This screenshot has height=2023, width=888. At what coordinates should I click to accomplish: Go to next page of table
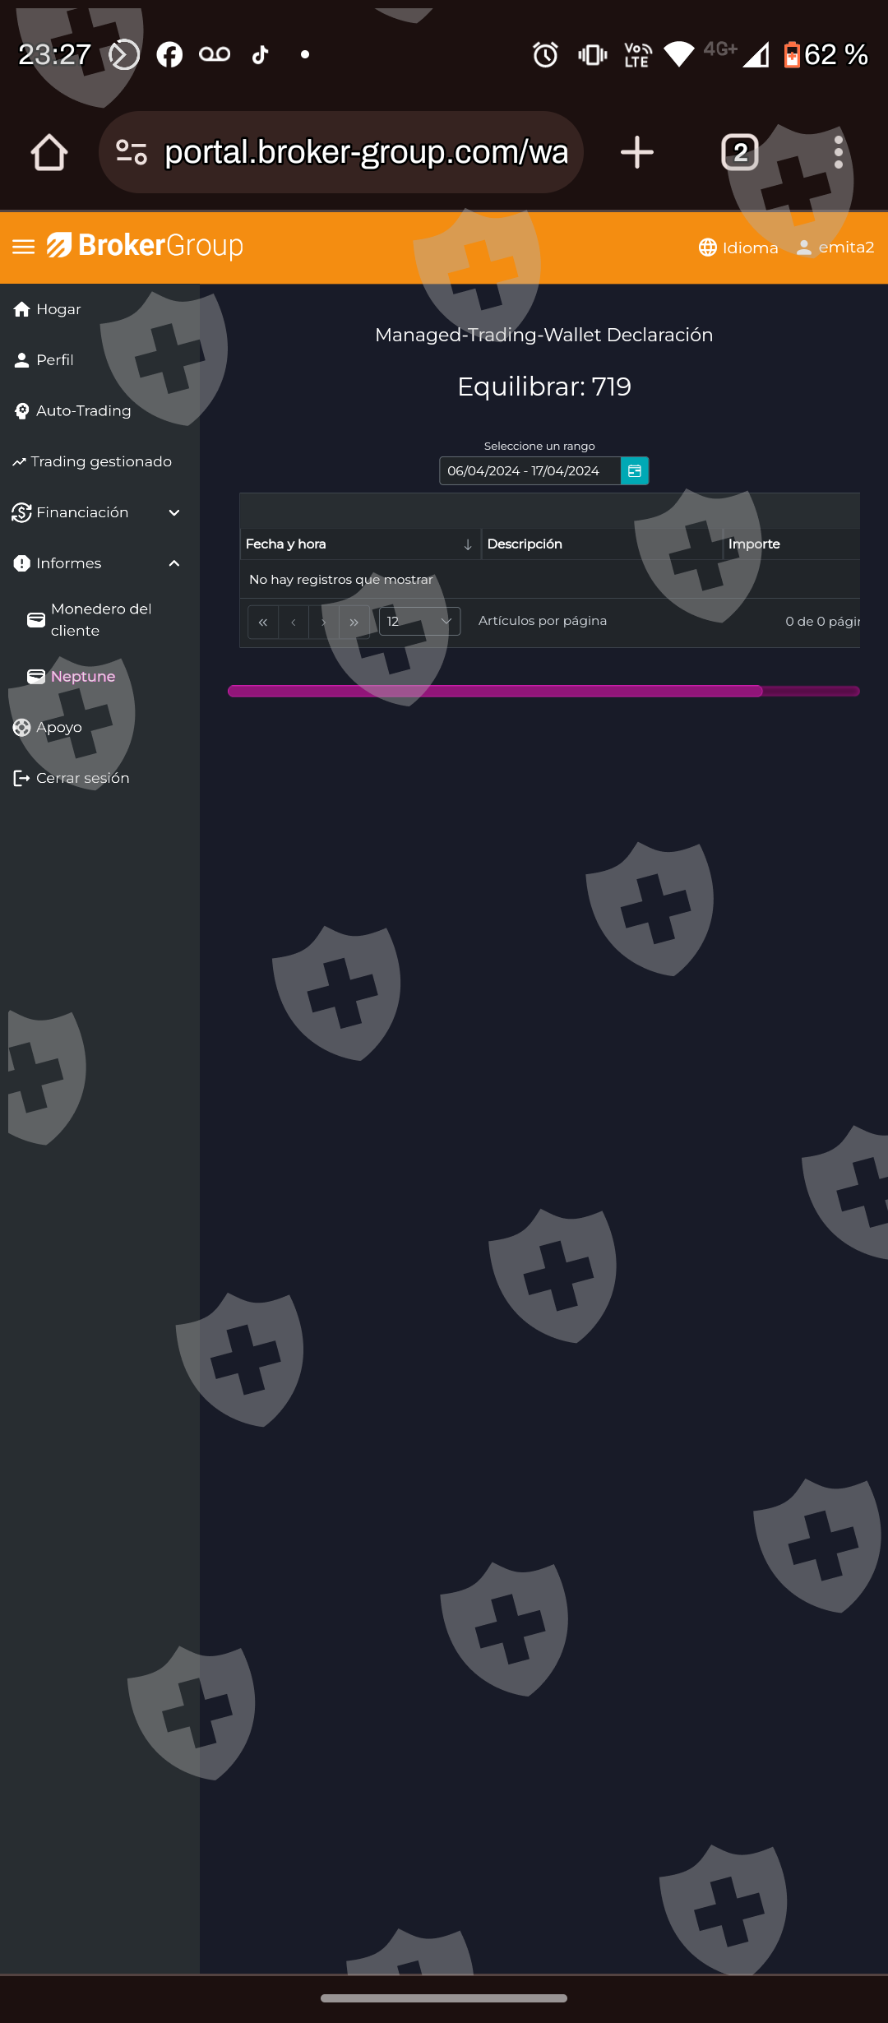pyautogui.click(x=324, y=623)
